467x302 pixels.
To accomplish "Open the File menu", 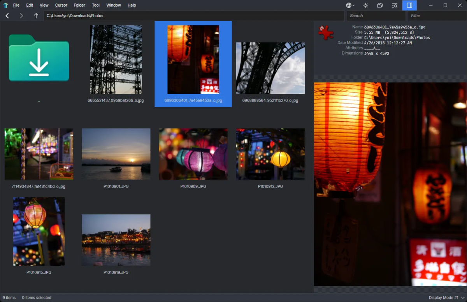I will tap(16, 5).
